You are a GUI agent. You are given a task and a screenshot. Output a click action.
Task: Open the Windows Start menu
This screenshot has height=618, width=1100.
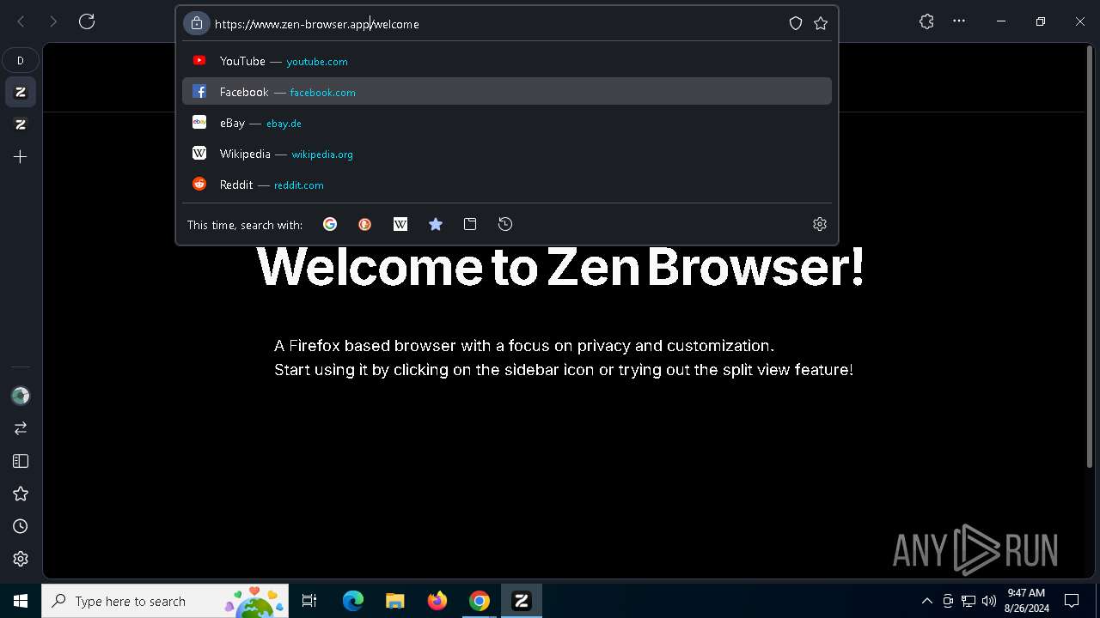pyautogui.click(x=21, y=601)
